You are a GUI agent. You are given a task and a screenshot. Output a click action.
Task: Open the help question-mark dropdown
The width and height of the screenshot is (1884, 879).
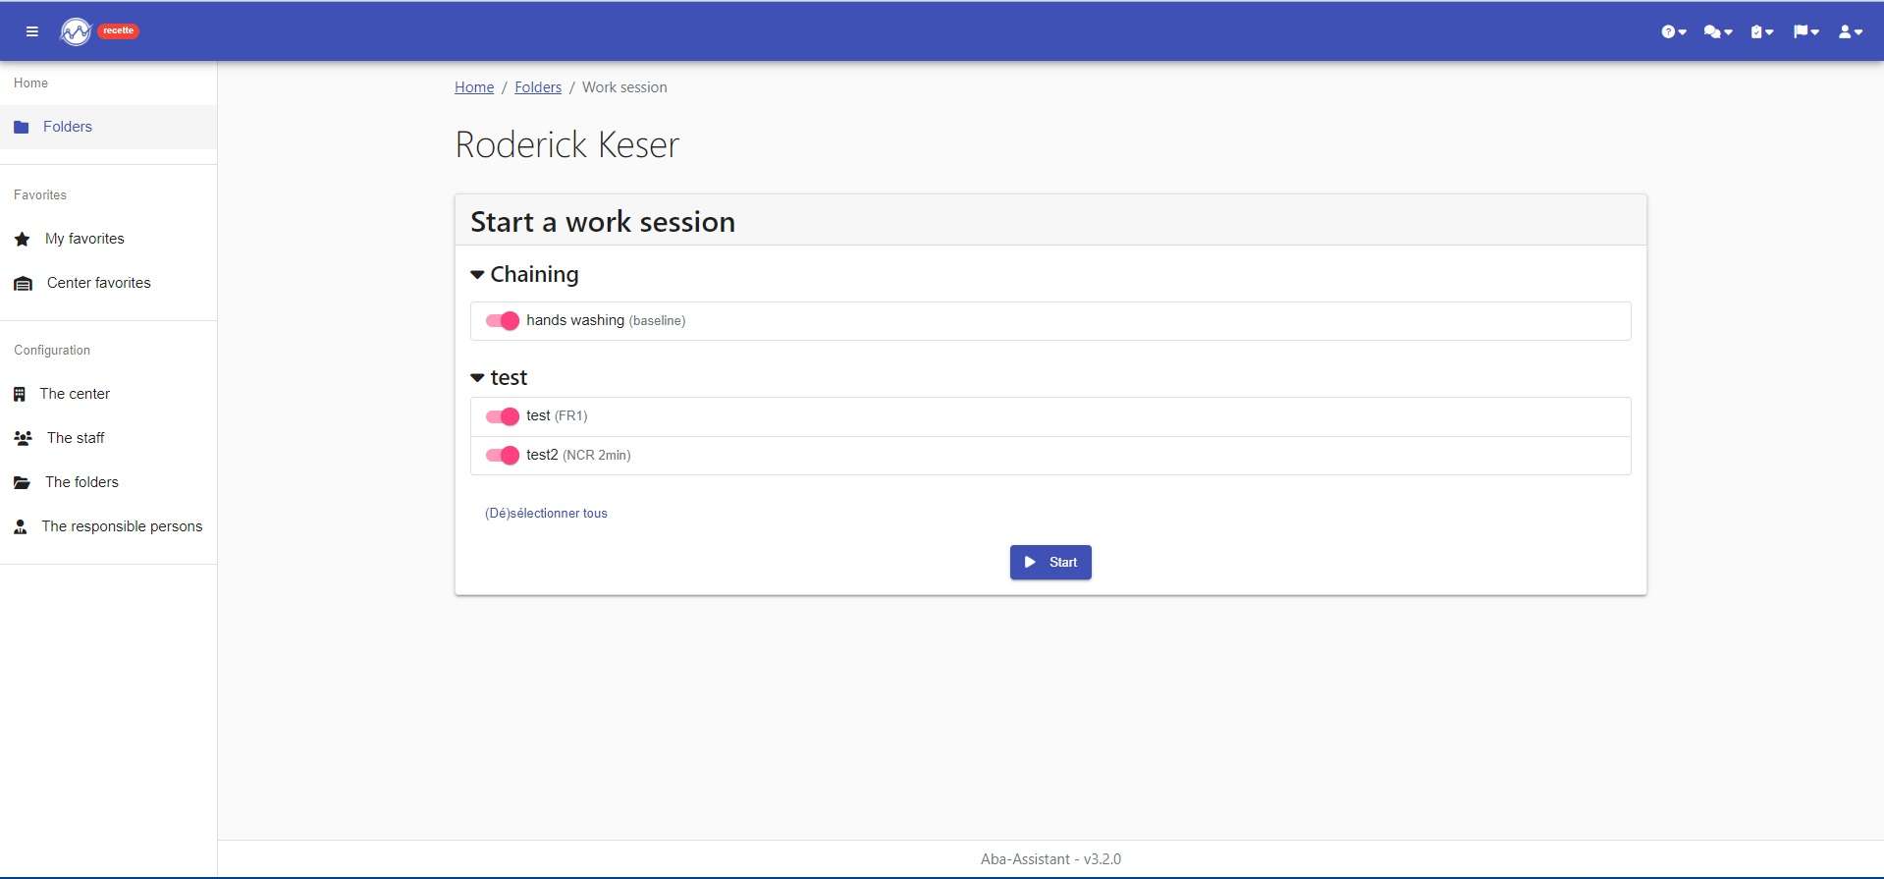coord(1674,31)
